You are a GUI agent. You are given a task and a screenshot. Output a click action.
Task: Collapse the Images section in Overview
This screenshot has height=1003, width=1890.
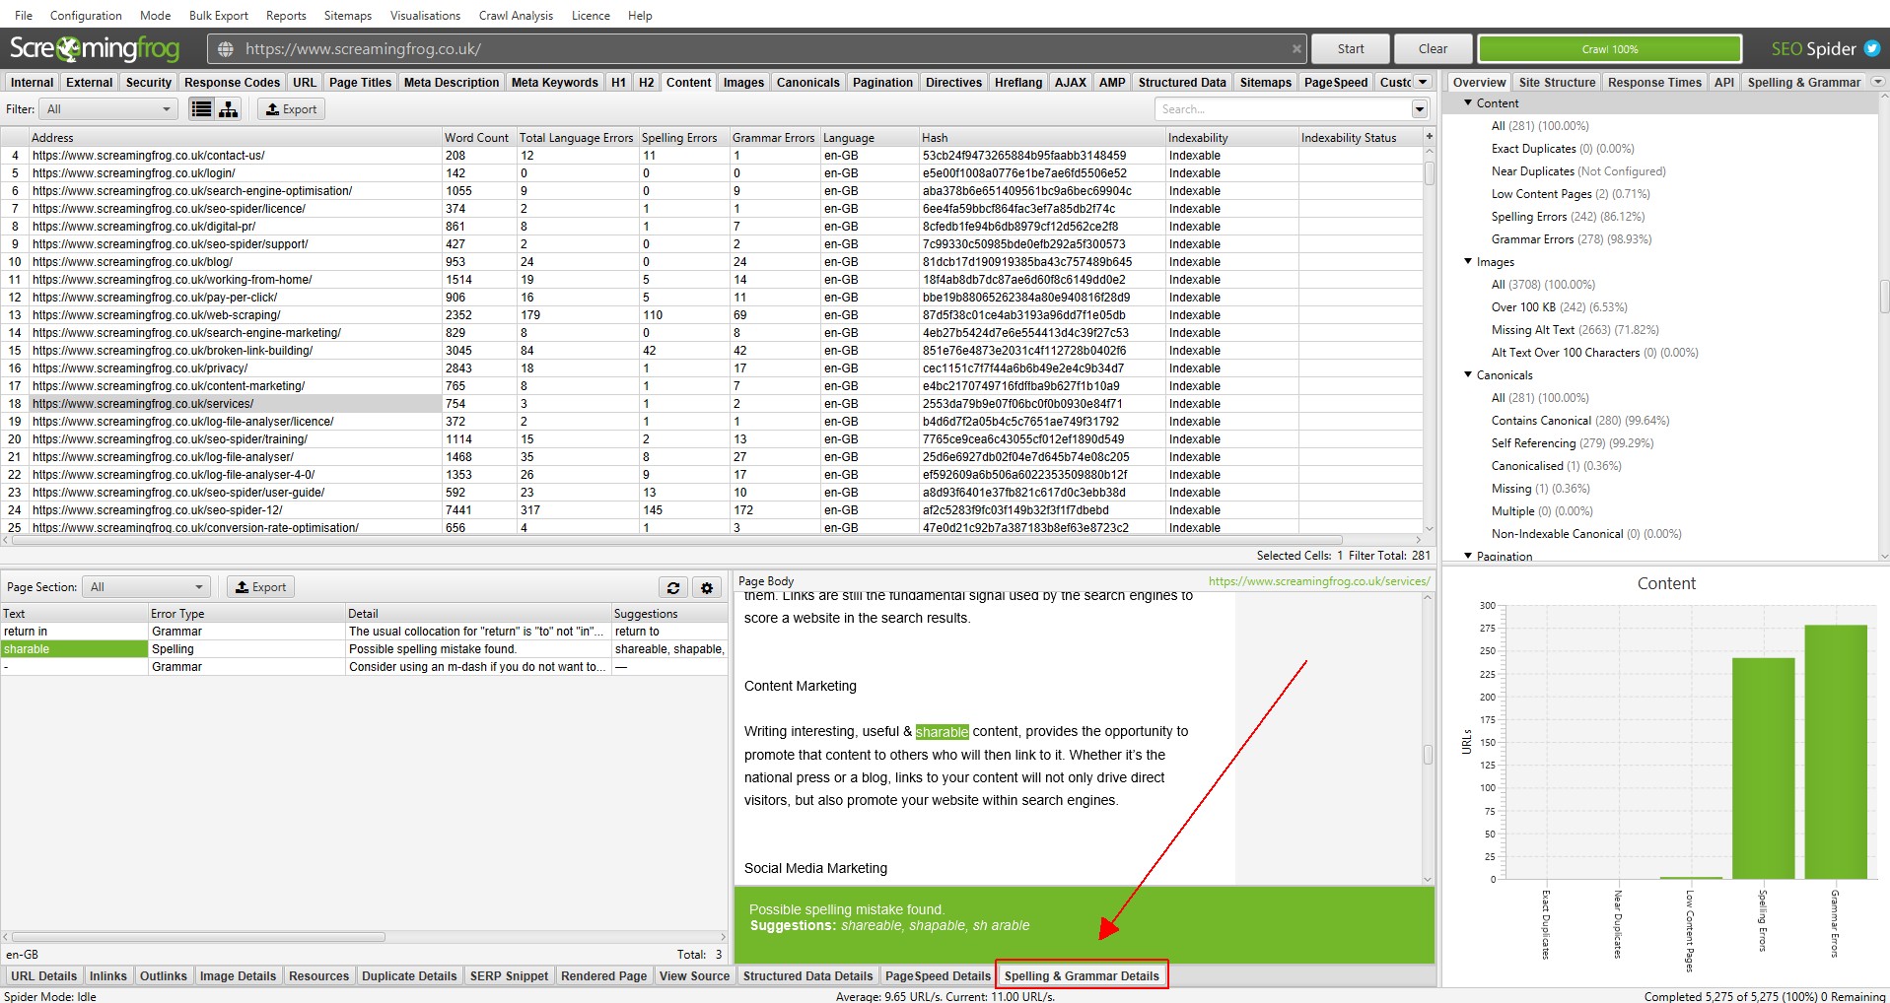[1468, 261]
